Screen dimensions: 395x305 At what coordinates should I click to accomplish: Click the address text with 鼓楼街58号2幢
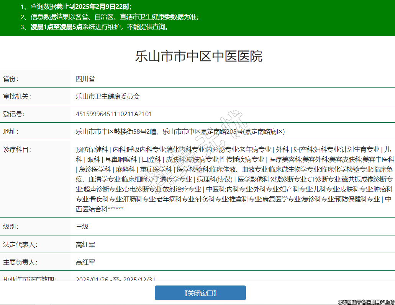coord(180,131)
